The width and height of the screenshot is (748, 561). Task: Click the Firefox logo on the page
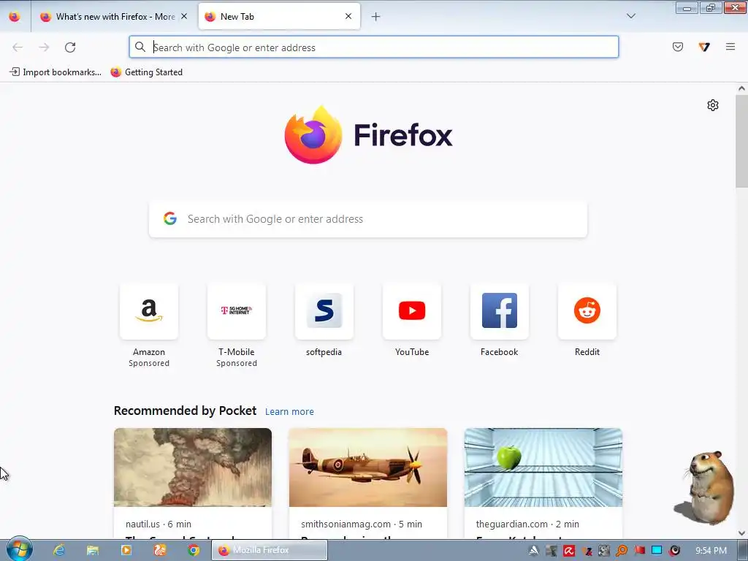click(368, 135)
